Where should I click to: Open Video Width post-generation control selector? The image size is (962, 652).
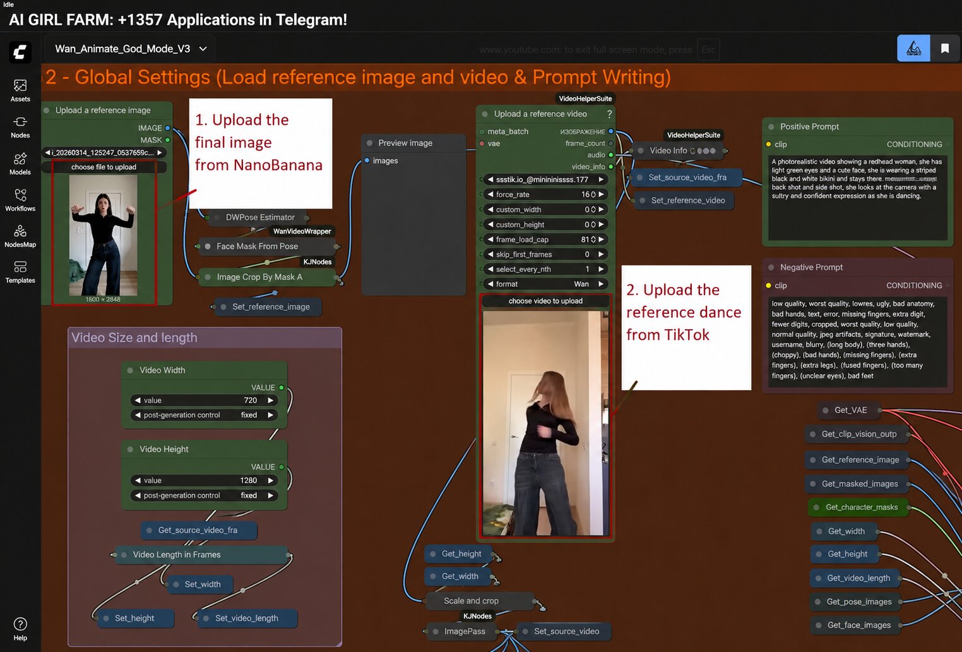pyautogui.click(x=204, y=415)
